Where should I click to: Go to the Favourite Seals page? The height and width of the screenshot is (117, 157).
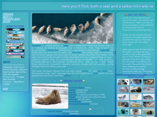[x=12, y=19]
